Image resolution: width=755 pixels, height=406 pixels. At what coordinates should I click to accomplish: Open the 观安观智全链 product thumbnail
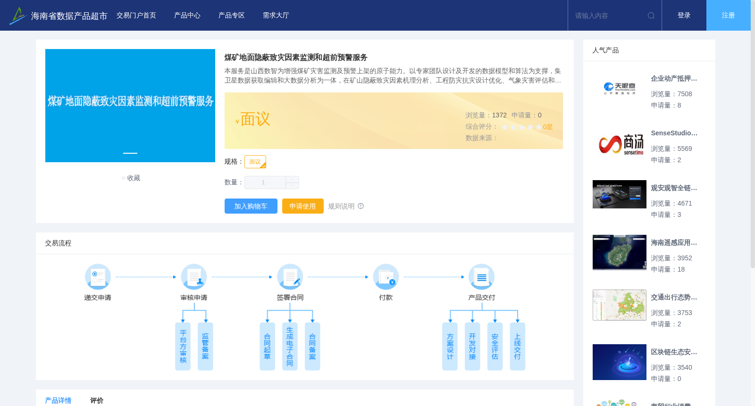(620, 194)
